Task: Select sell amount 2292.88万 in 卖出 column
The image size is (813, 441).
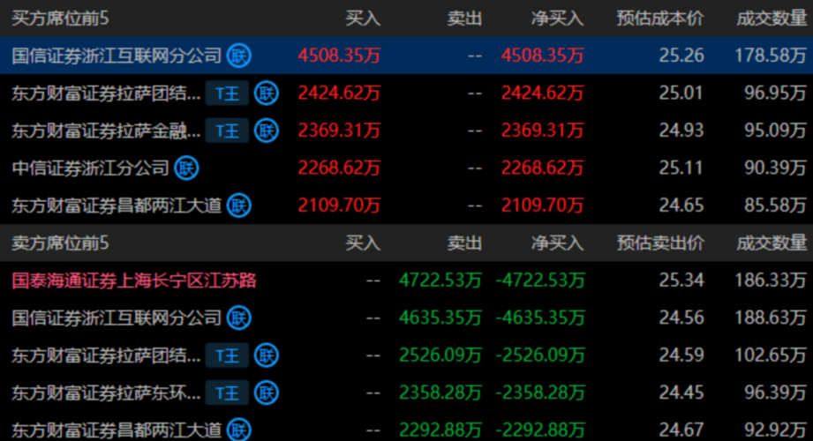Action: coord(440,430)
